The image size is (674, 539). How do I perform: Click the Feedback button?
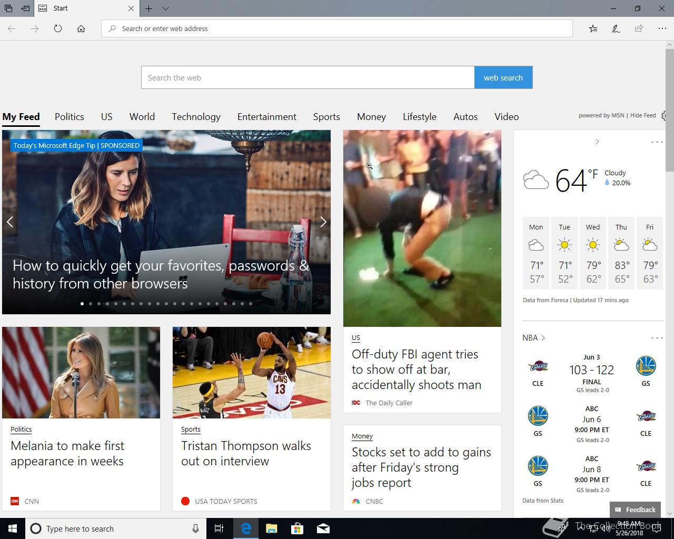tap(635, 510)
